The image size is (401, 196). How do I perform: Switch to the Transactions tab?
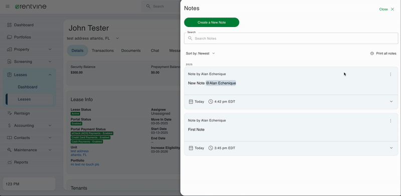pyautogui.click(x=103, y=50)
